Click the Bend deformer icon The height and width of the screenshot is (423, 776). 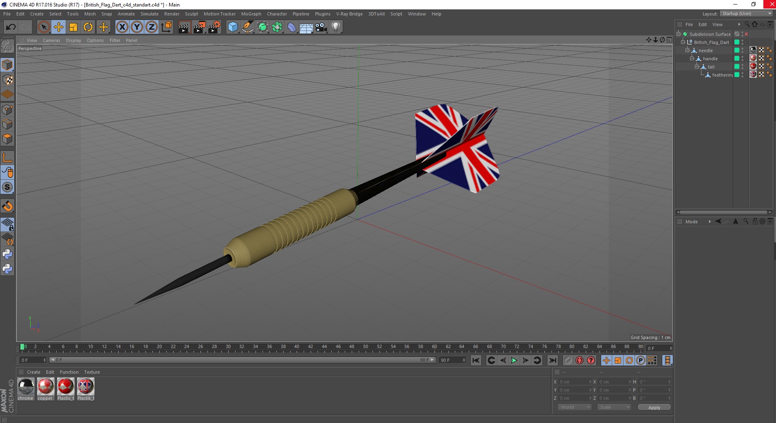click(292, 27)
